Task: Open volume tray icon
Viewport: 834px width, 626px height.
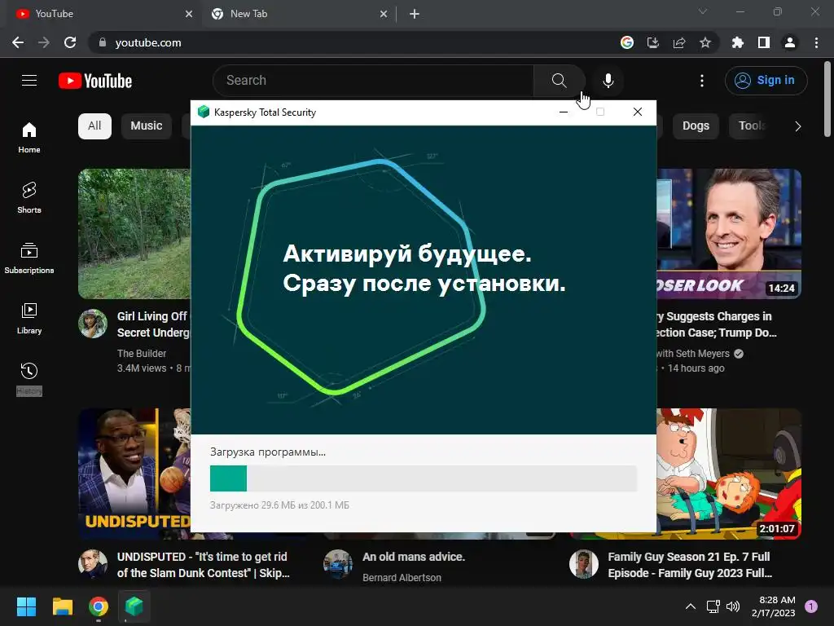Action: click(733, 606)
